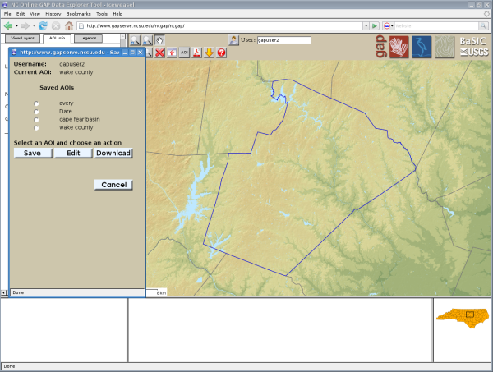Click the upload red arrow icon
This screenshot has height=372, width=493.
[172, 53]
